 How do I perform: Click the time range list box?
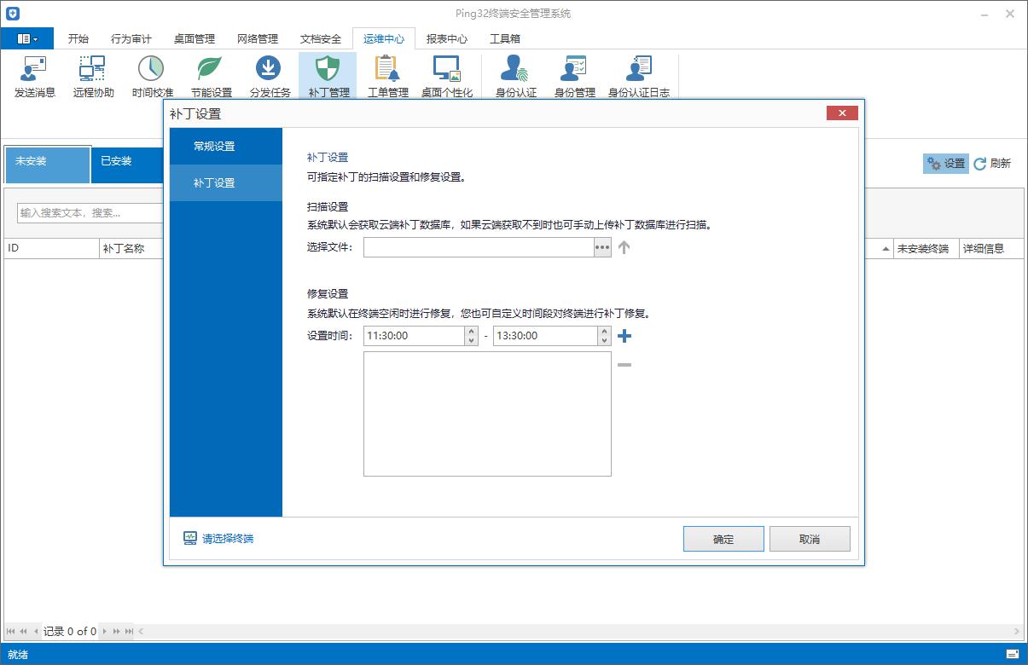pyautogui.click(x=487, y=413)
